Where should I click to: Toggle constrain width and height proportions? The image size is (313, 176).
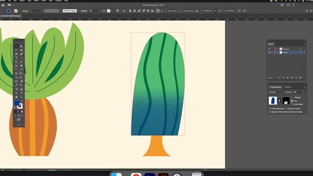(x=215, y=11)
